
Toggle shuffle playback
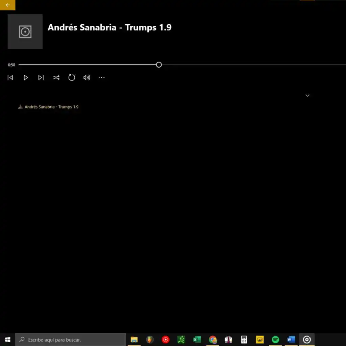[x=56, y=77]
